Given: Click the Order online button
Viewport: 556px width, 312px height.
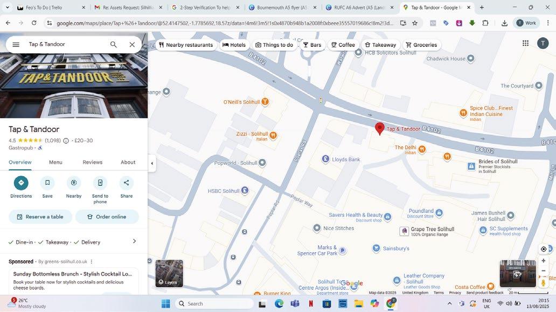Looking at the screenshot, I should 107,217.
